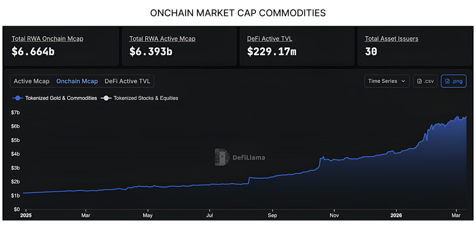Expand the Time Series options menu
The image size is (476, 228).
tap(387, 81)
